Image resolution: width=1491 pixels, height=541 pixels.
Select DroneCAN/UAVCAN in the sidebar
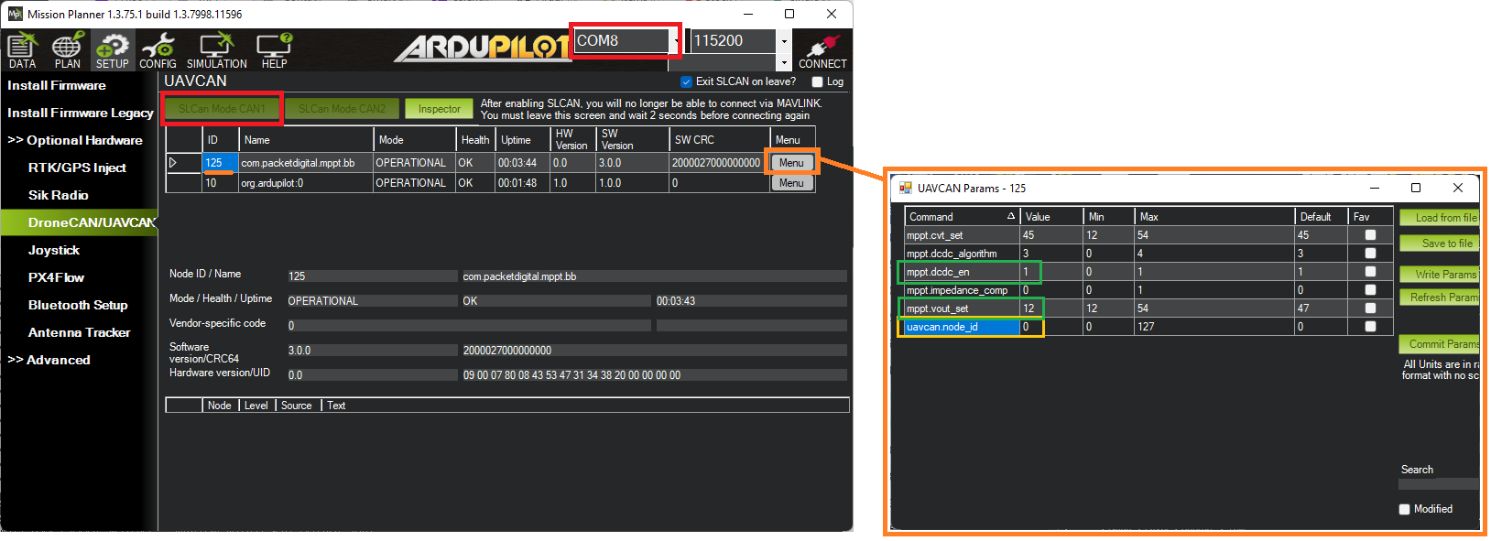click(91, 222)
